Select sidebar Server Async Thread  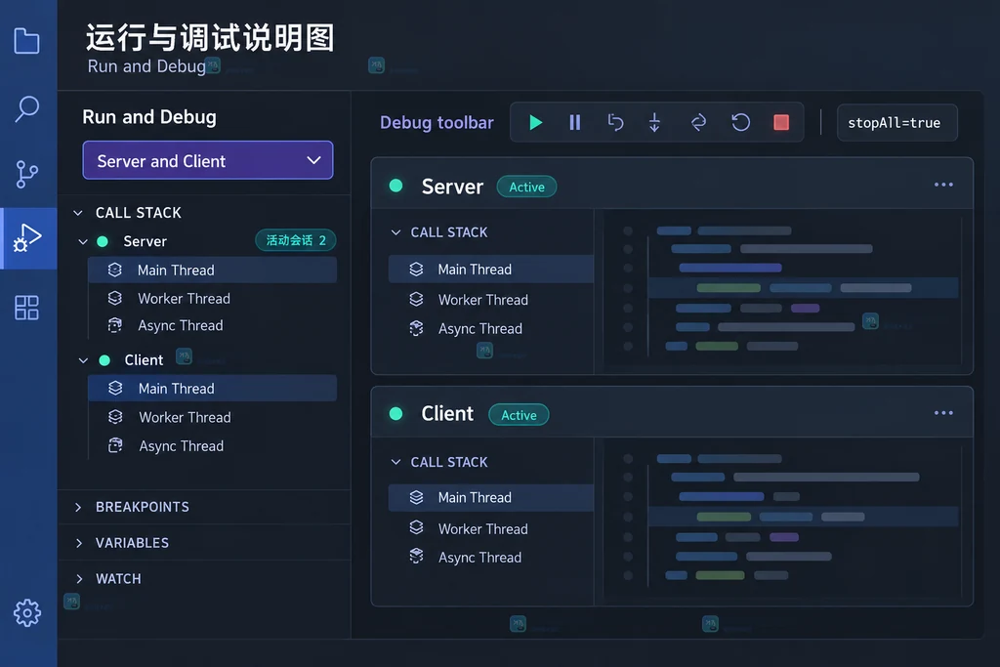(212, 326)
